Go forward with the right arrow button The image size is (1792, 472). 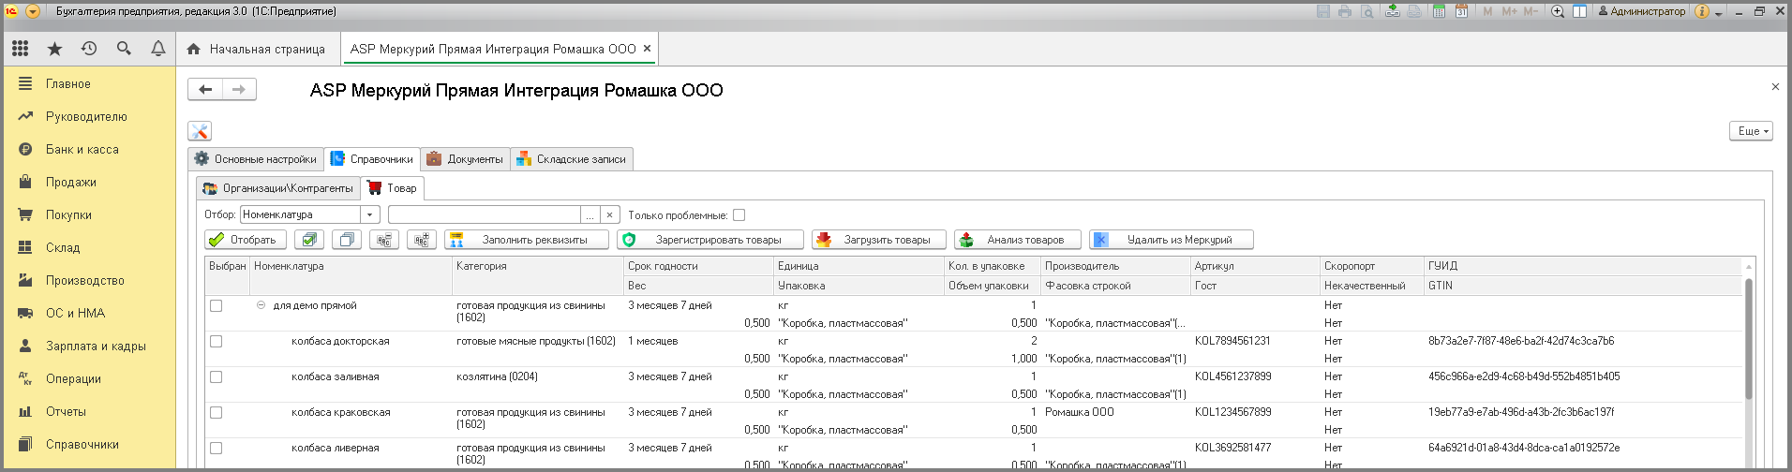(239, 89)
